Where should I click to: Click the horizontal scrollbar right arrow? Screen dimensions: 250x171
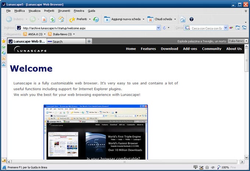242,162
